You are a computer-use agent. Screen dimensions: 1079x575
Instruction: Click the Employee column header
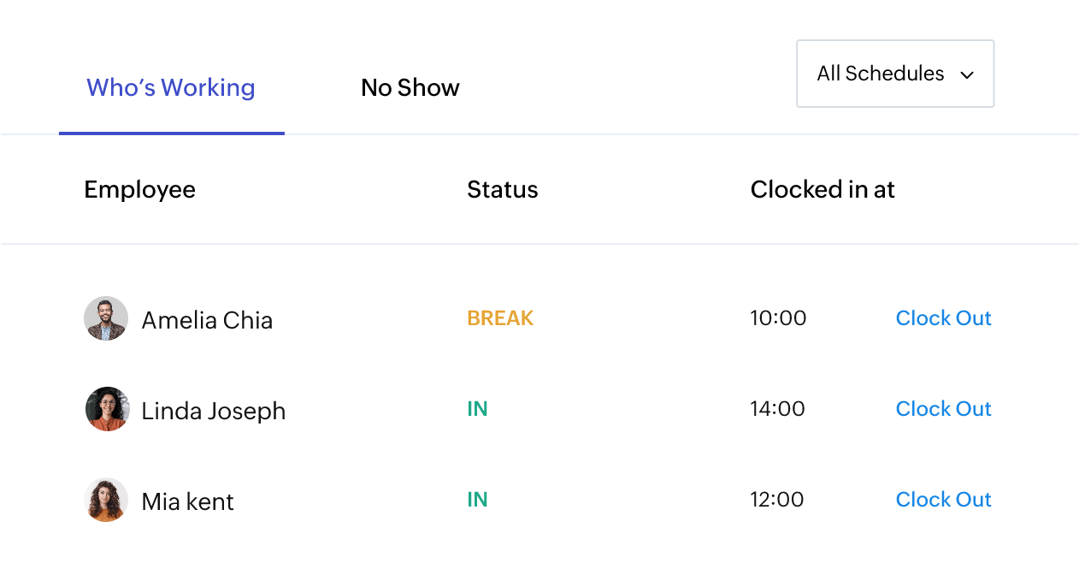click(x=139, y=189)
